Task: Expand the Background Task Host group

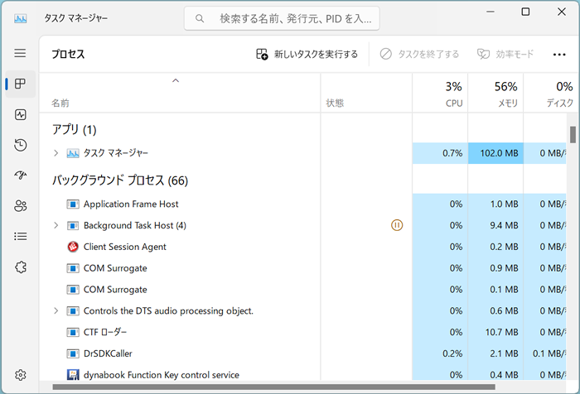Action: 56,225
